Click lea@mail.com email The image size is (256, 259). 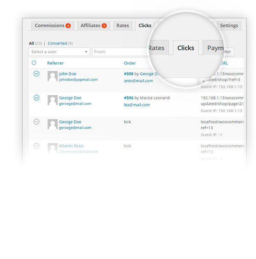pyautogui.click(x=137, y=105)
